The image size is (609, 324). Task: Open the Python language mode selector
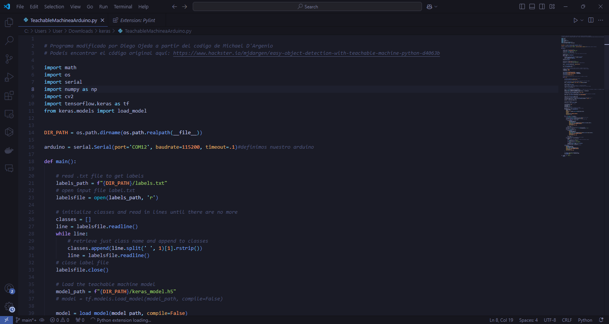tap(585, 320)
